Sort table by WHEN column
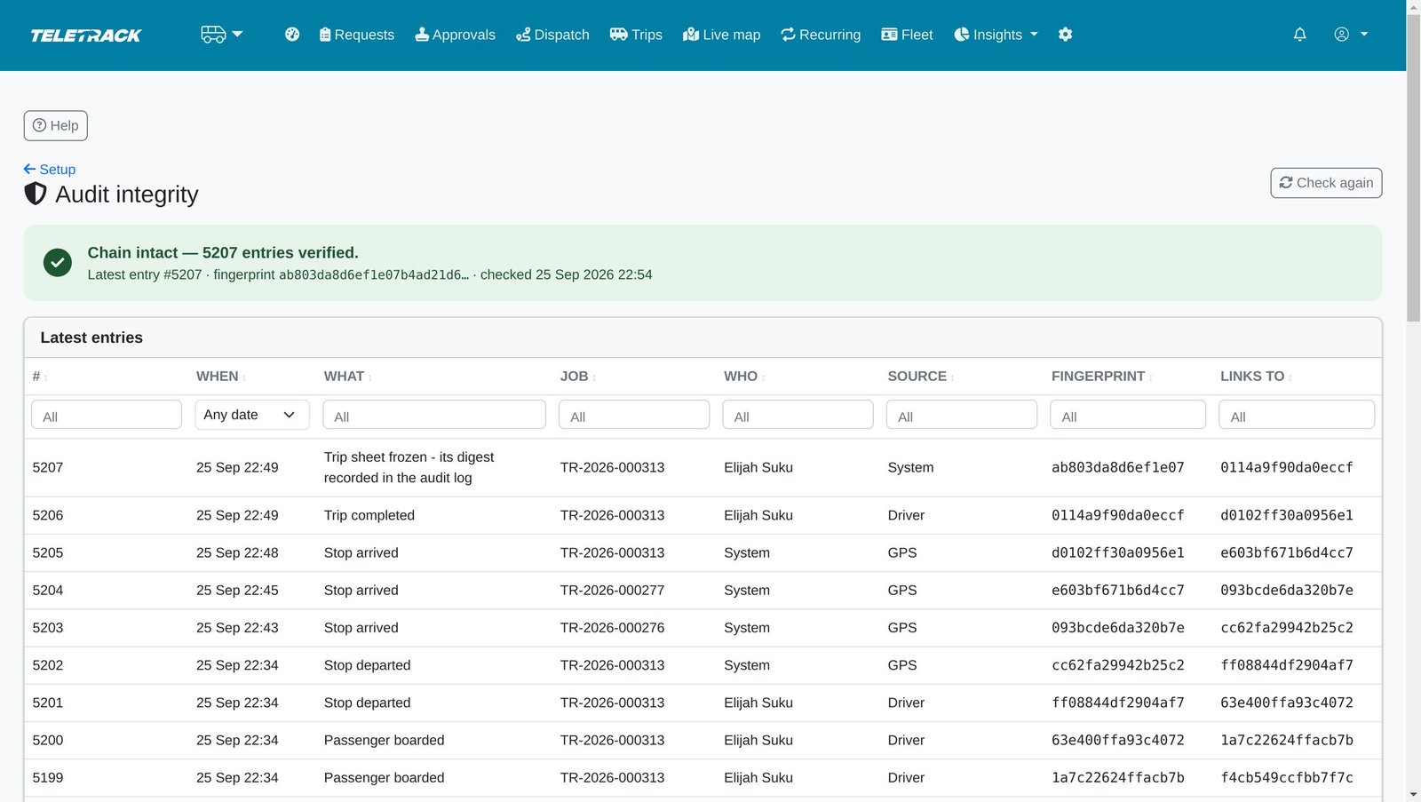1421x802 pixels. pos(221,377)
